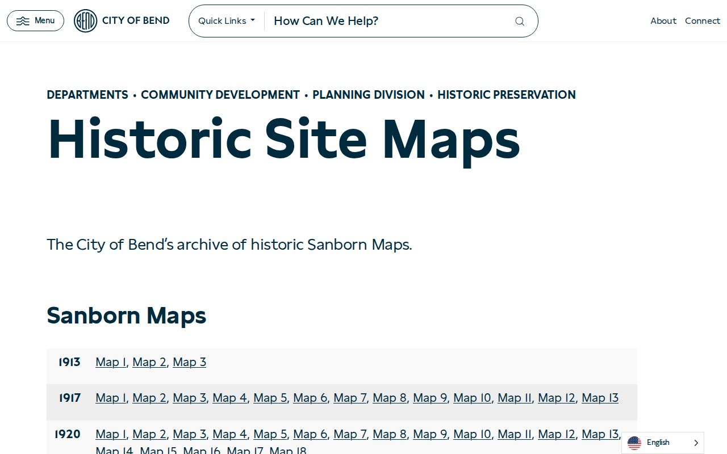The height and width of the screenshot is (454, 727).
Task: Open 1917 Map 11
Action: click(515, 398)
